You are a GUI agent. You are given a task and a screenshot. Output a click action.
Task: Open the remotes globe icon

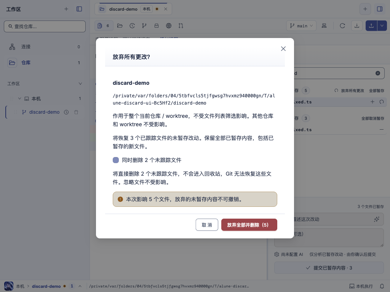pos(169,25)
